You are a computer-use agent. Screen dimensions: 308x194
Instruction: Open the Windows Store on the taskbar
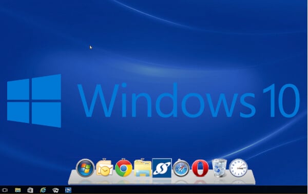point(30,190)
